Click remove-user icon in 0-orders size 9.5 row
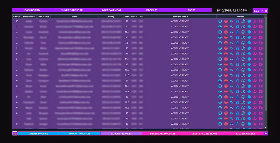This screenshot has height=143, width=280. (255, 53)
